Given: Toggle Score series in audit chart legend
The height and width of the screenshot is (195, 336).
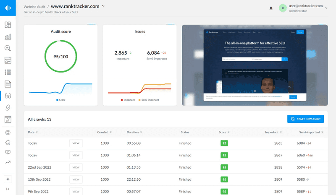Looking at the screenshot, I should [60, 100].
